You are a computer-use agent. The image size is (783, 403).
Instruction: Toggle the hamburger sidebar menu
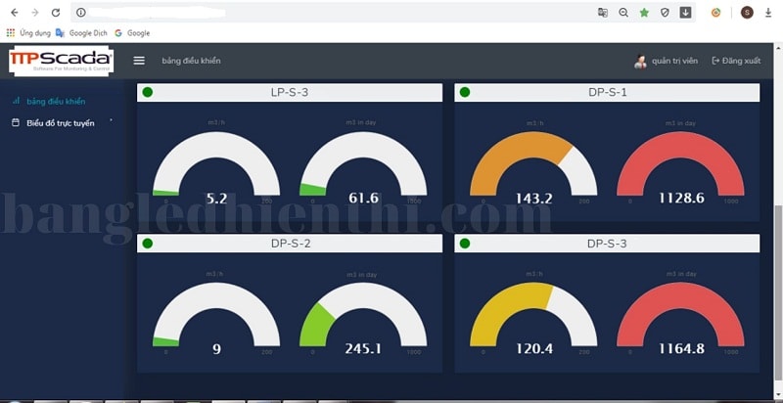139,61
